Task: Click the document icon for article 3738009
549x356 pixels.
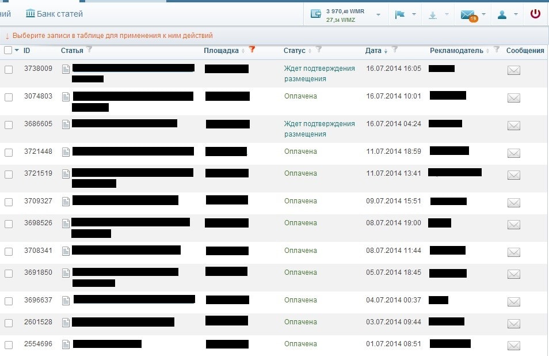Action: [66, 69]
